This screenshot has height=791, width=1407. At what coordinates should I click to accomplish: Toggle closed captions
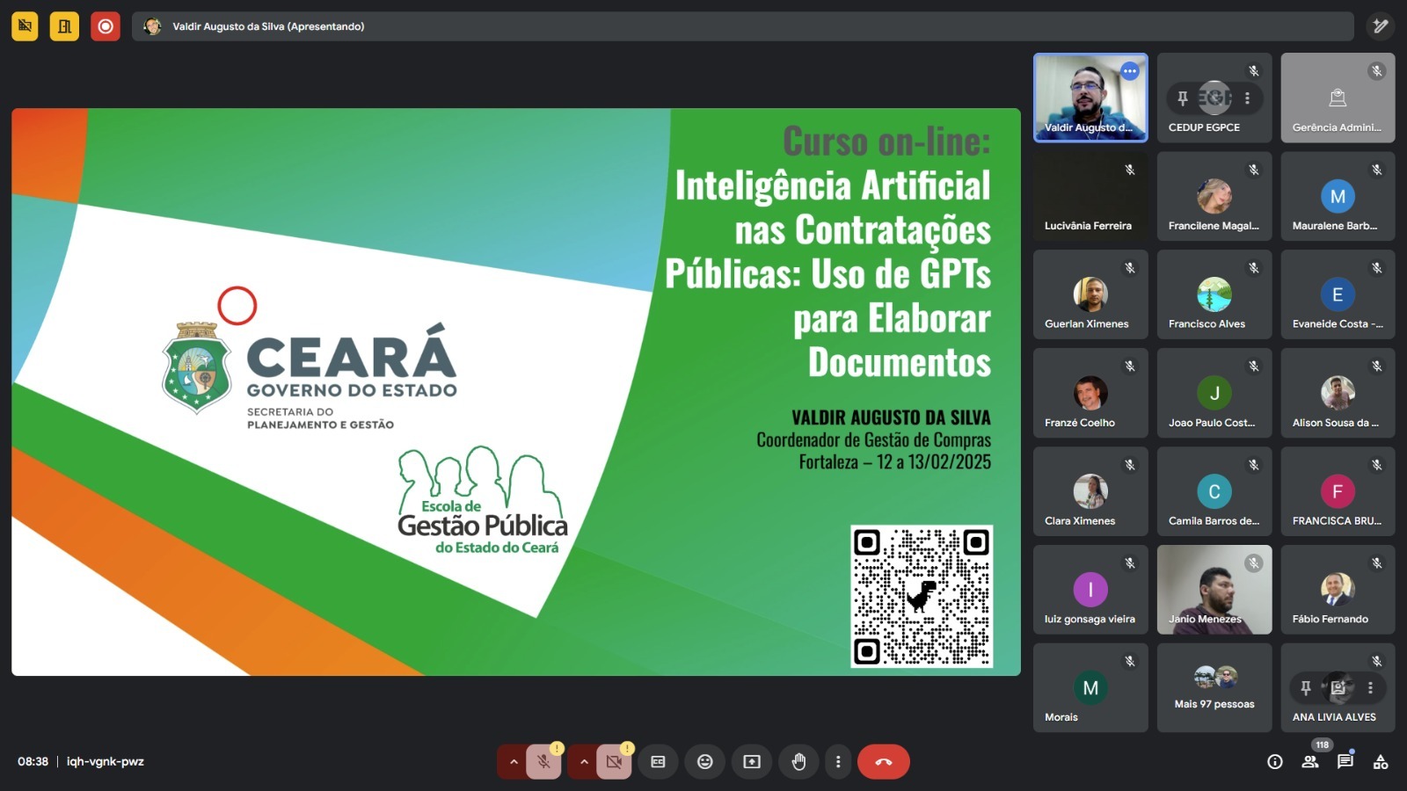click(x=658, y=762)
